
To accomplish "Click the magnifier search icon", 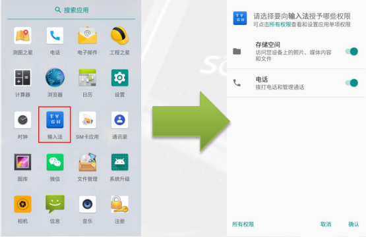I will tap(57, 10).
